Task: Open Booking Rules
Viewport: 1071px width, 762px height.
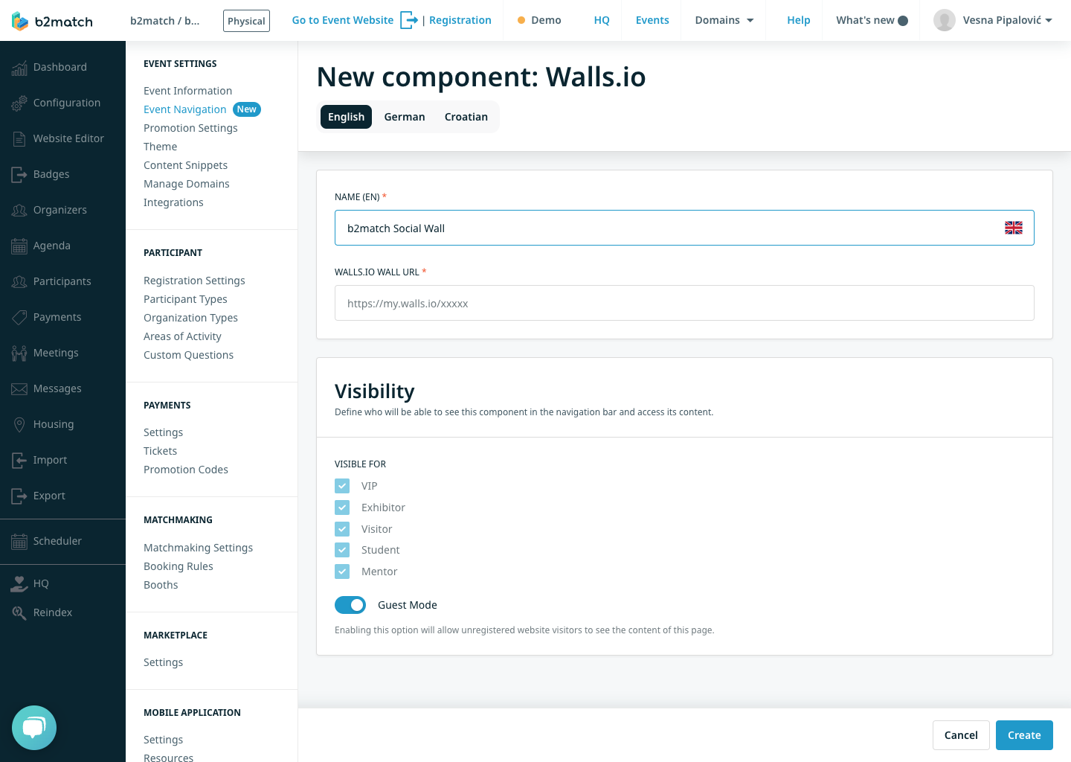Action: coord(178,566)
